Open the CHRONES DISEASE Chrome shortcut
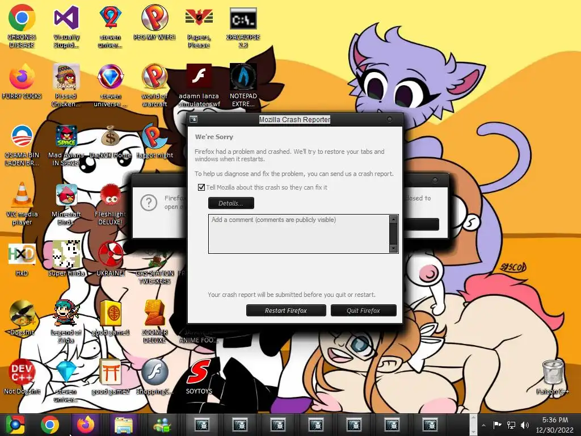Screen dimensions: 581x436 pos(22,27)
